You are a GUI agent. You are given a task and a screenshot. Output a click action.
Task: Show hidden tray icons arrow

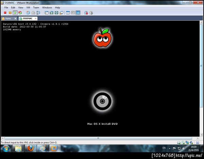click(x=170, y=148)
